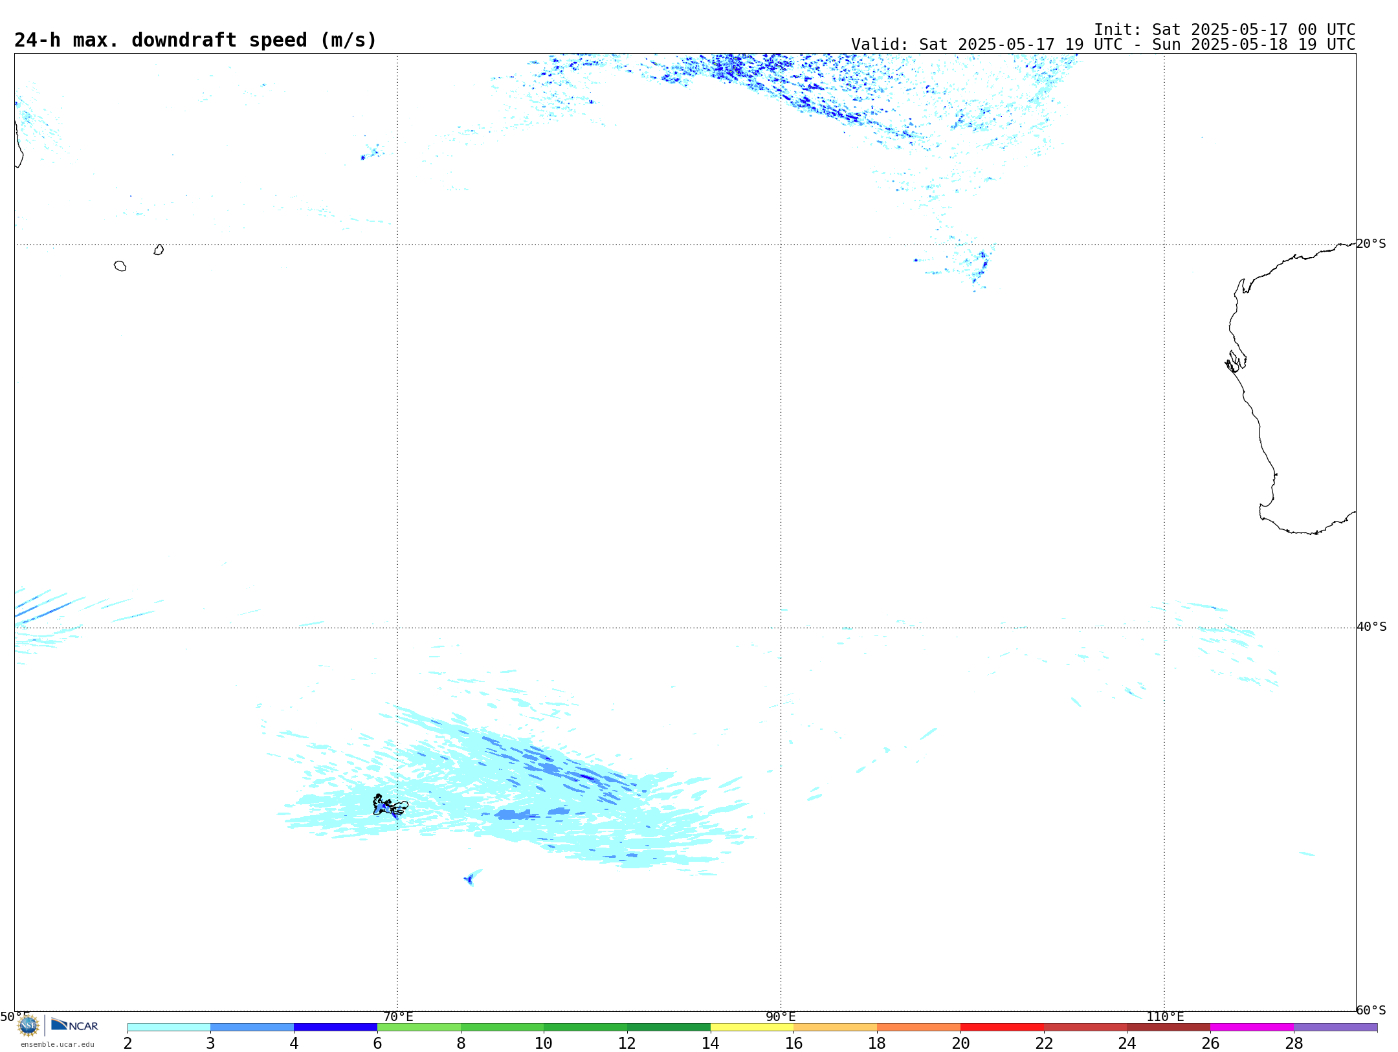Viewport: 1398px width, 1052px height.
Task: Click the 60°S latitude label
Action: [1371, 1010]
